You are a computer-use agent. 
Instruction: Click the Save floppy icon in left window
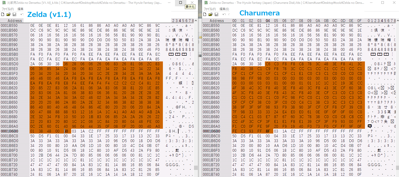14,14
